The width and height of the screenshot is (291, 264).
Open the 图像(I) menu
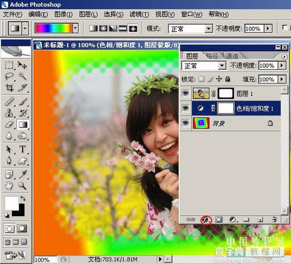tap(63, 15)
